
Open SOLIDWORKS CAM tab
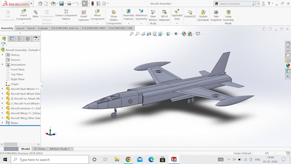point(120,28)
